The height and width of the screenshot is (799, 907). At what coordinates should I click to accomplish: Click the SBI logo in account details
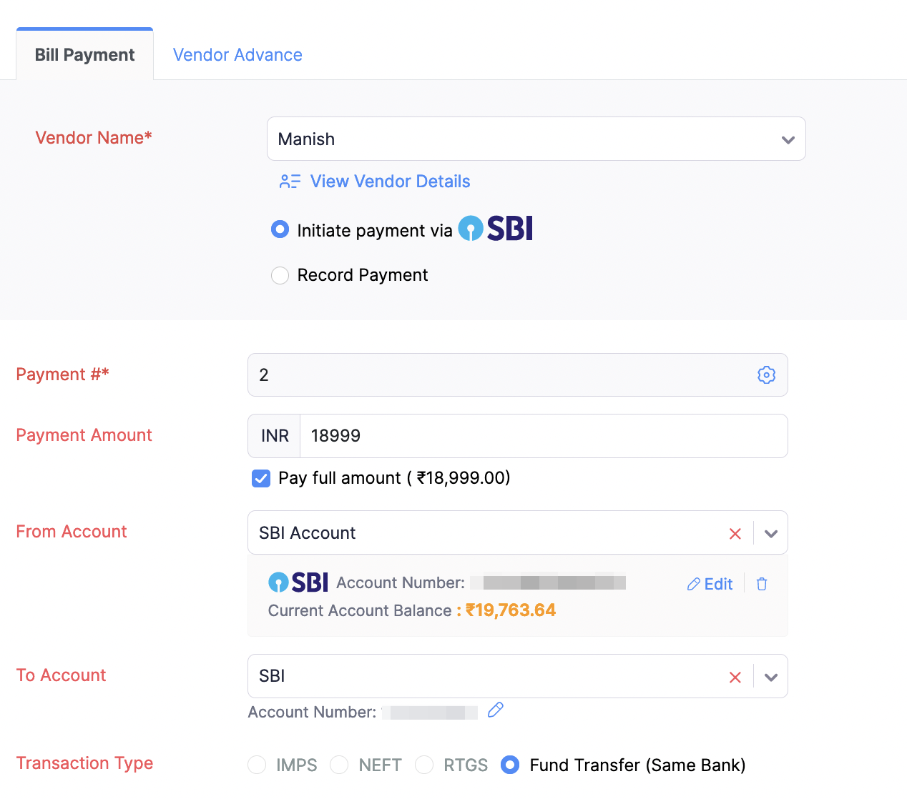298,582
